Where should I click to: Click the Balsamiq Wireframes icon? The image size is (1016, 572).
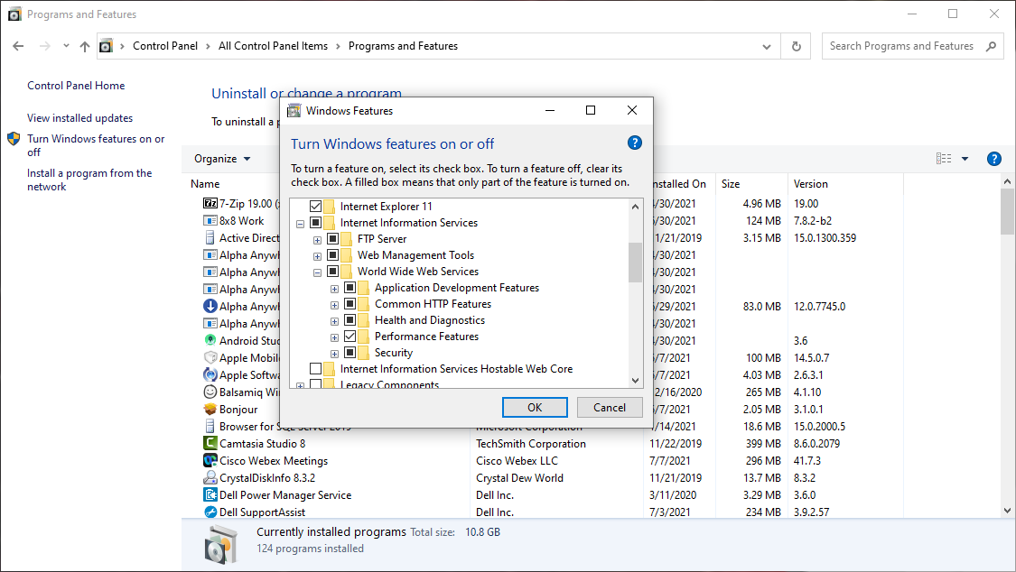210,392
